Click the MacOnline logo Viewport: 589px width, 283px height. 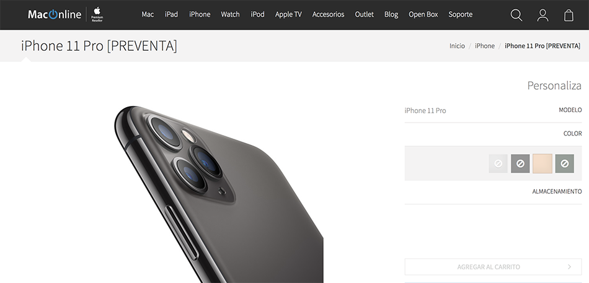pos(55,14)
